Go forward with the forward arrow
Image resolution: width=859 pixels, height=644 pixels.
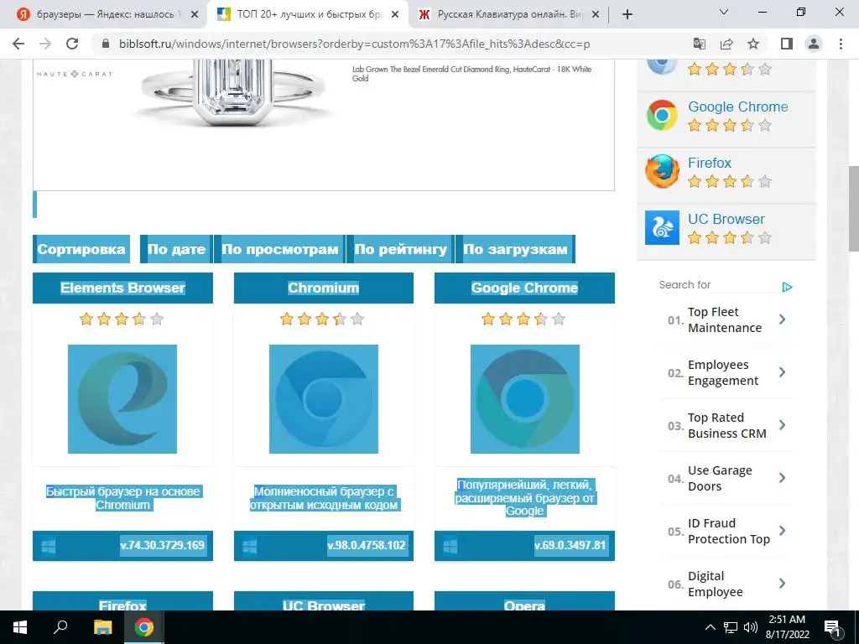coord(45,44)
